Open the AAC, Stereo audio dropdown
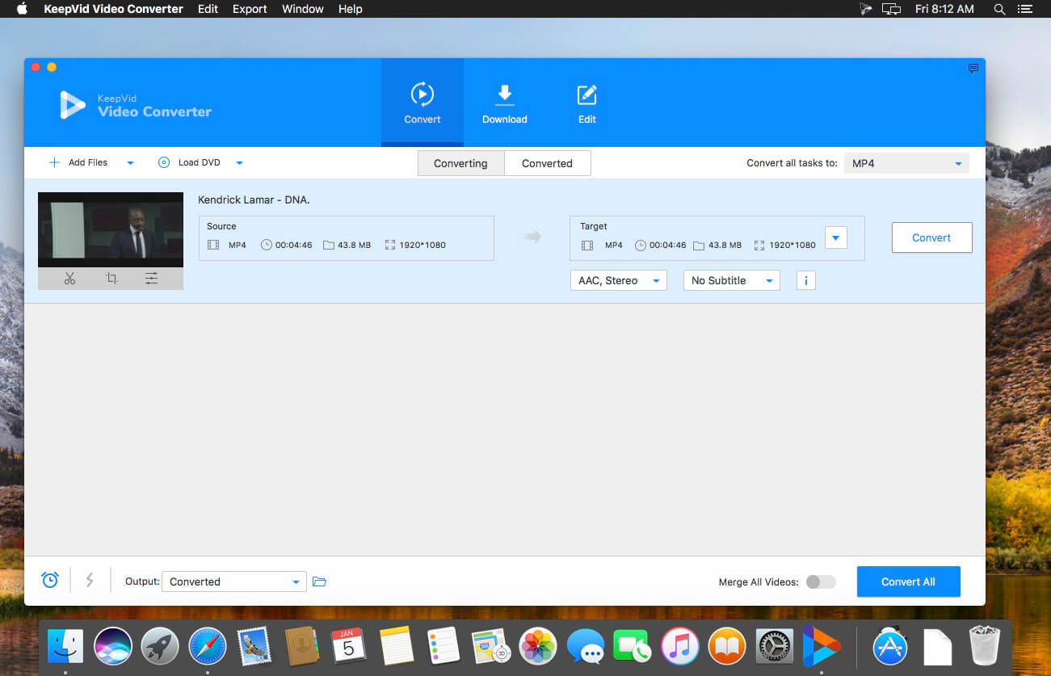This screenshot has height=676, width=1051. tap(618, 280)
